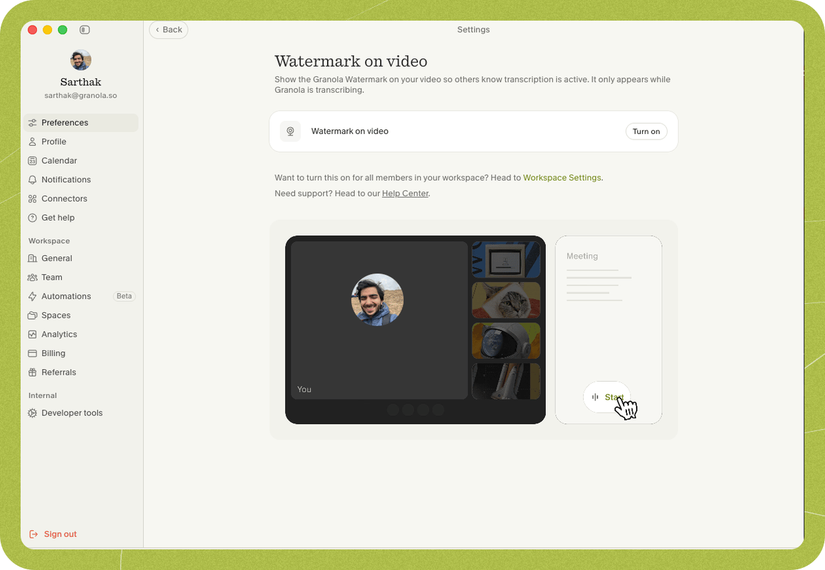
Task: Click the Meeting label in notes preview
Action: pos(582,256)
